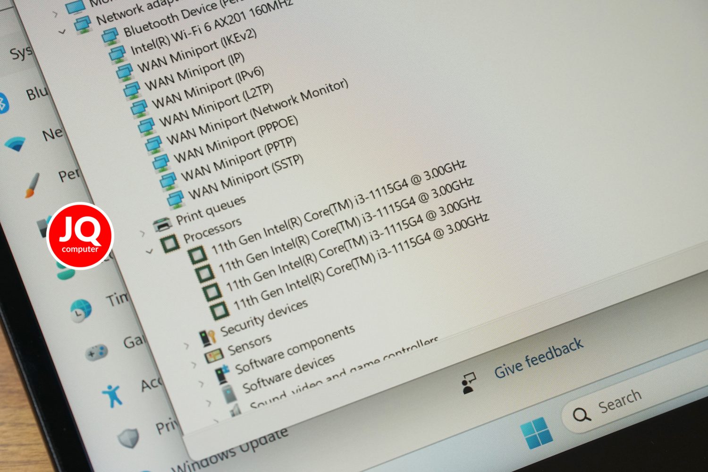The height and width of the screenshot is (472, 708).
Task: Expand the Sensors category
Action: pos(194,364)
